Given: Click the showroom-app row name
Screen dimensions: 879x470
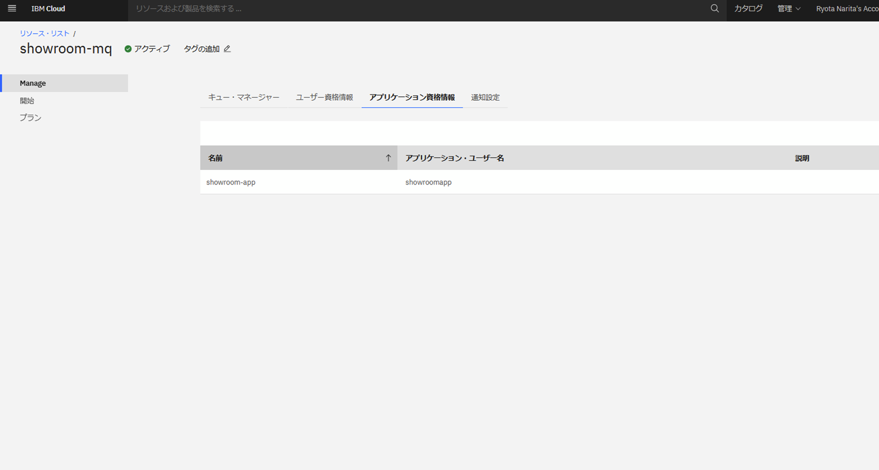Looking at the screenshot, I should pyautogui.click(x=231, y=182).
